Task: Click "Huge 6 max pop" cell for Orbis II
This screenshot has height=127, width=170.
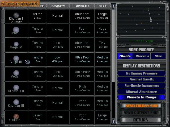Action: 103,31
